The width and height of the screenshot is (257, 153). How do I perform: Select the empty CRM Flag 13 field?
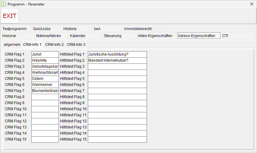pos(45,127)
